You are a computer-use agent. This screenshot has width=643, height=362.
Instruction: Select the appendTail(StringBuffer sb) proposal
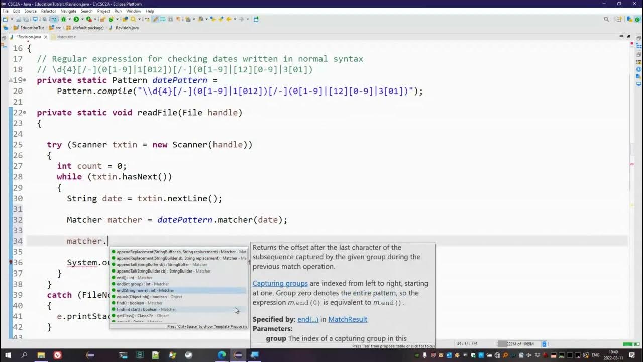(x=178, y=264)
